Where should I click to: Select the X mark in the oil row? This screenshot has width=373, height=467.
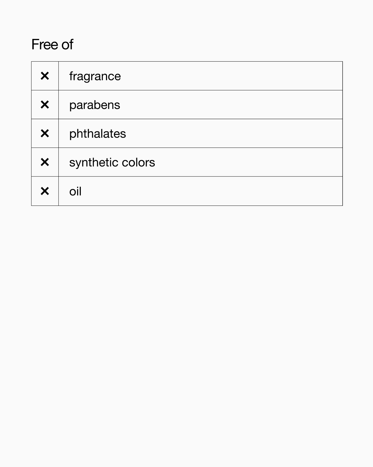45,191
